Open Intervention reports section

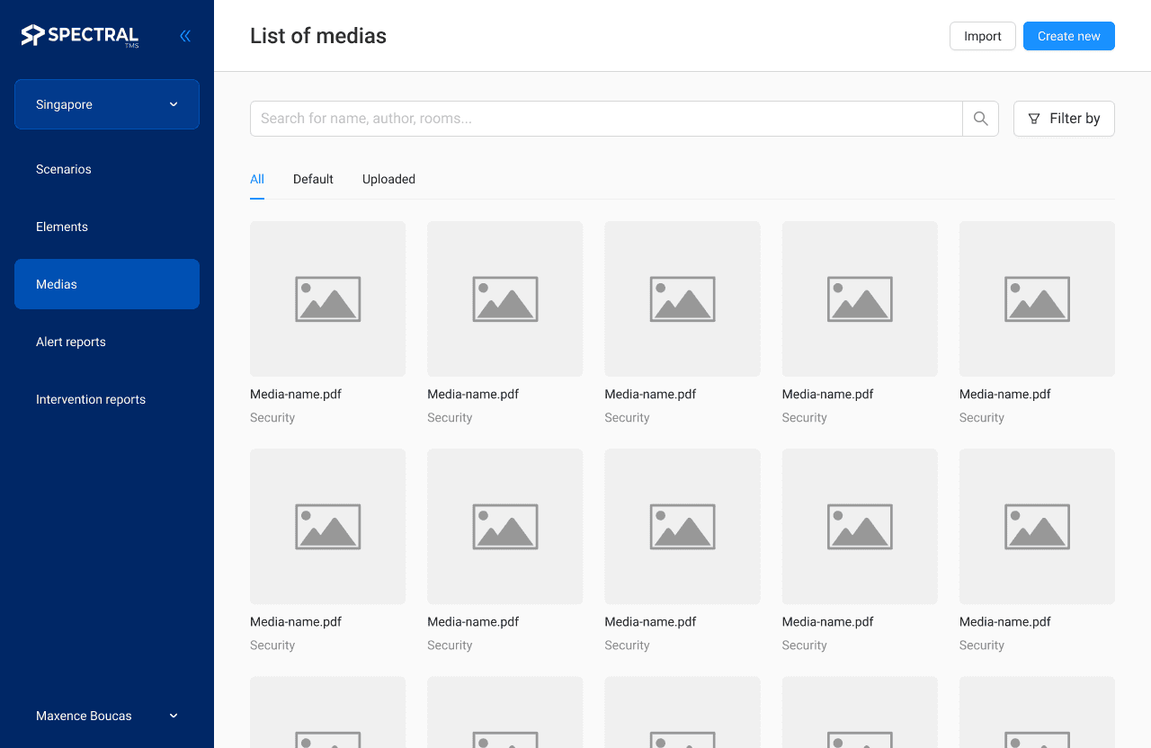107,399
